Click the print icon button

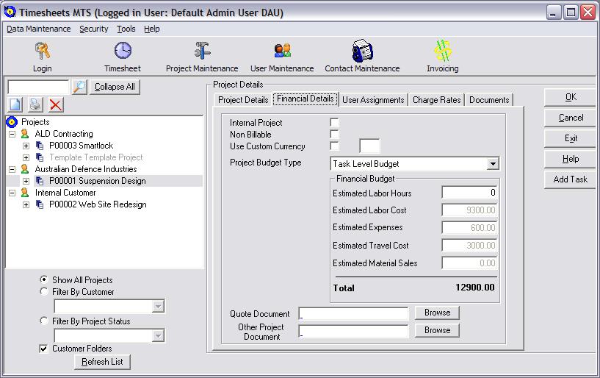[x=35, y=104]
